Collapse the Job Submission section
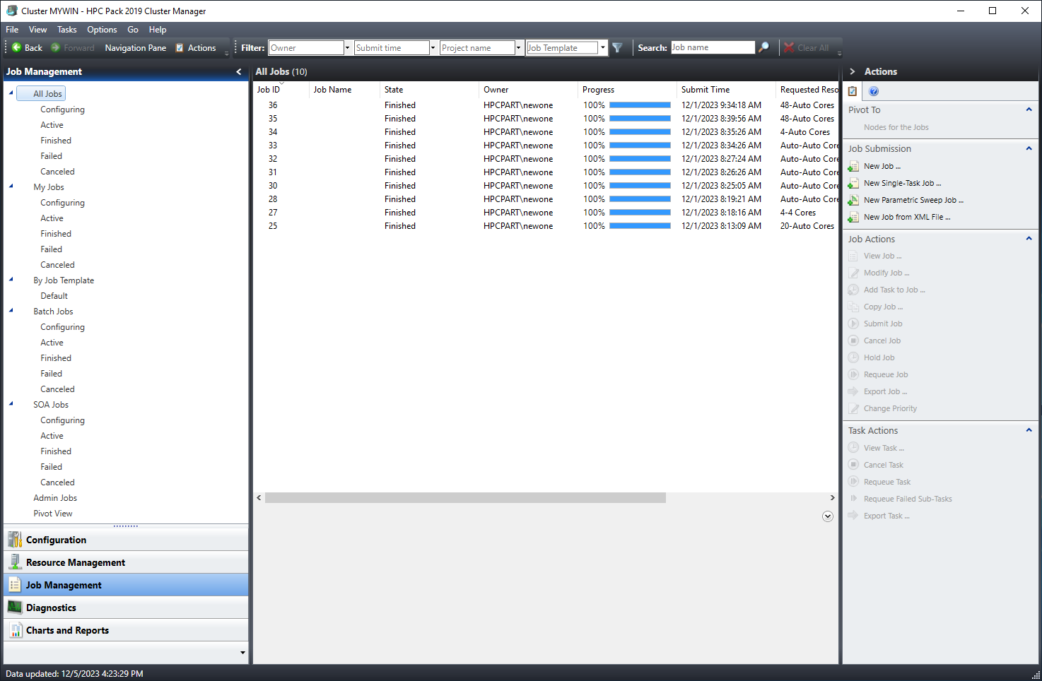 (1028, 148)
